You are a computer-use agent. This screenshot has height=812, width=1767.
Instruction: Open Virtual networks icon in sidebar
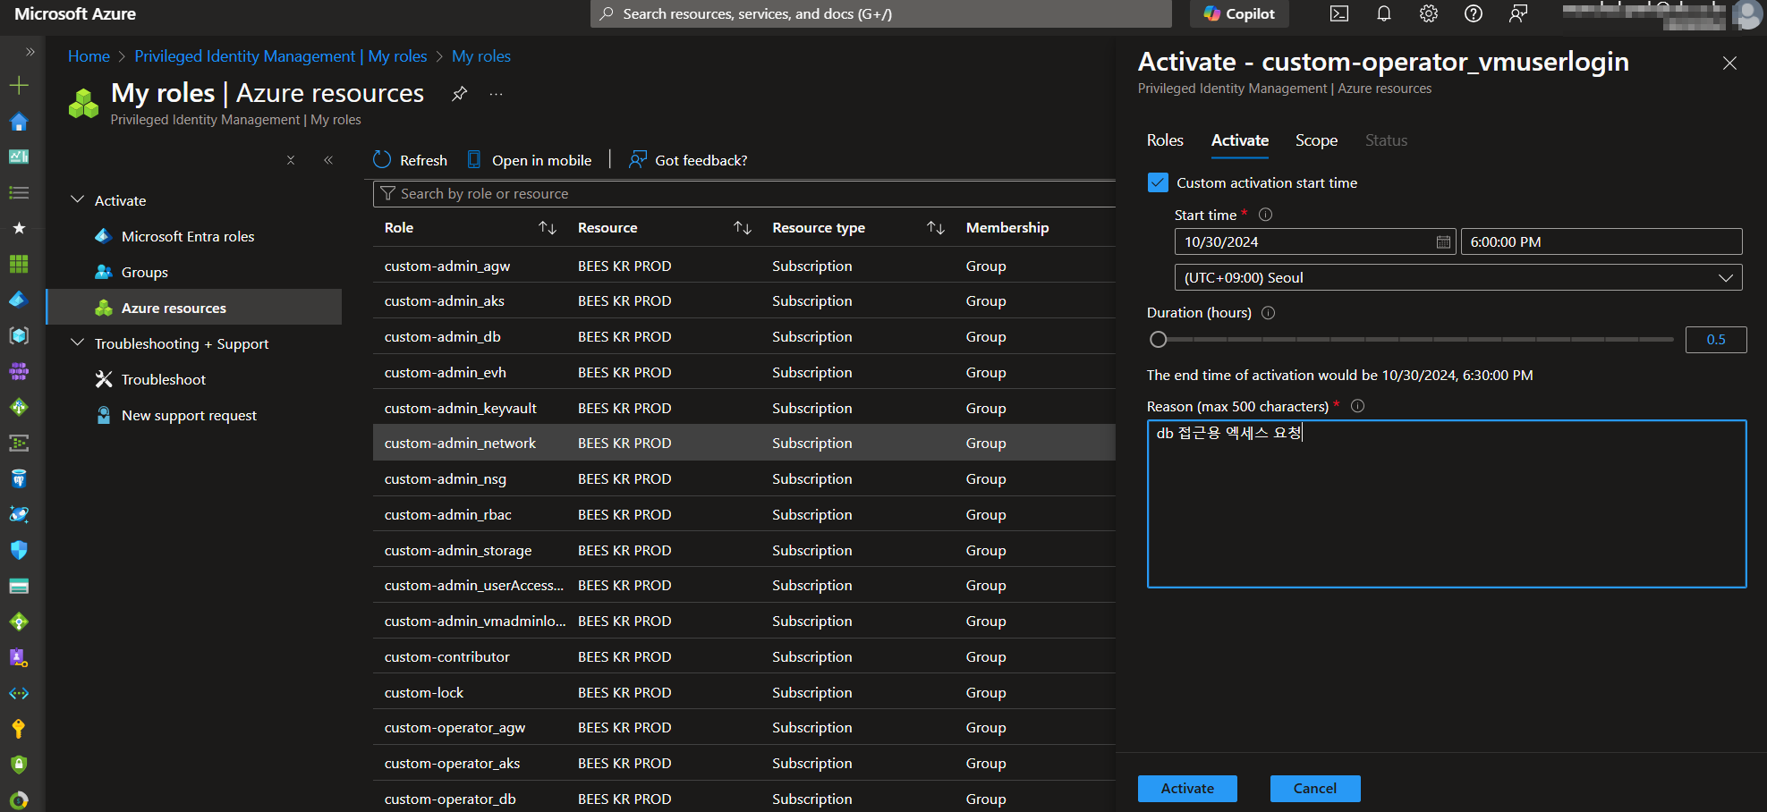19,694
